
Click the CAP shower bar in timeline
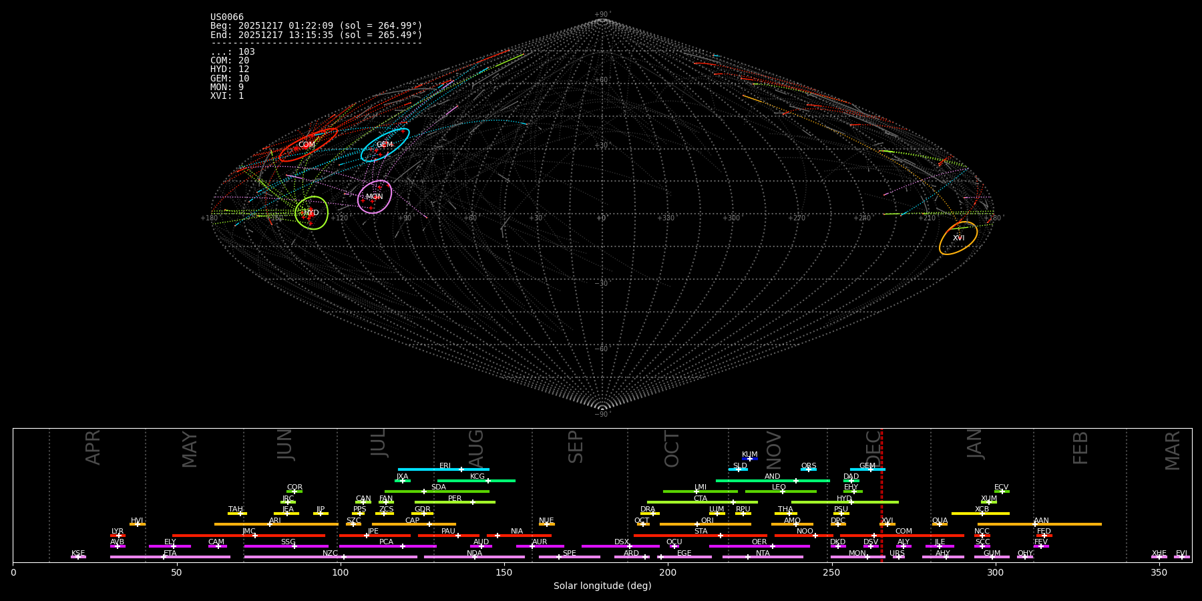tap(414, 524)
